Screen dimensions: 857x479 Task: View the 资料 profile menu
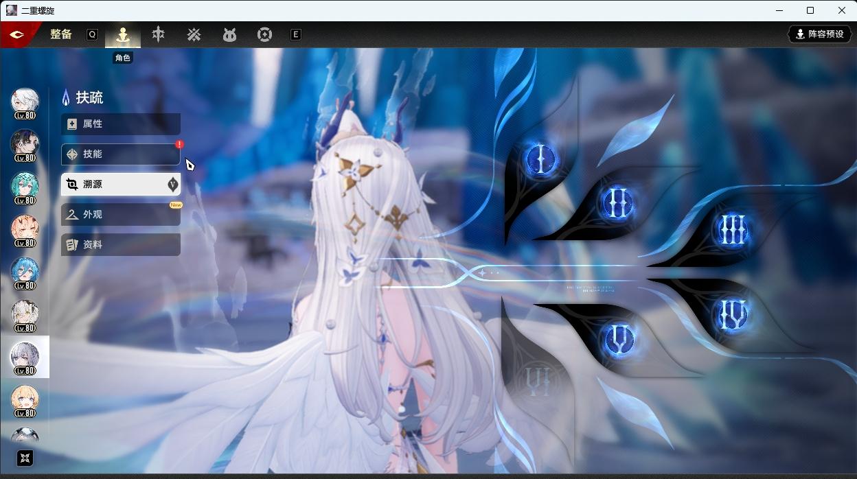tap(121, 245)
